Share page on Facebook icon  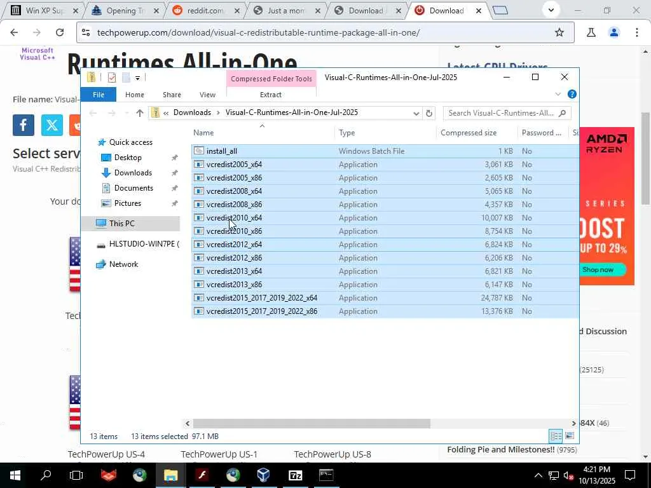[x=24, y=125]
